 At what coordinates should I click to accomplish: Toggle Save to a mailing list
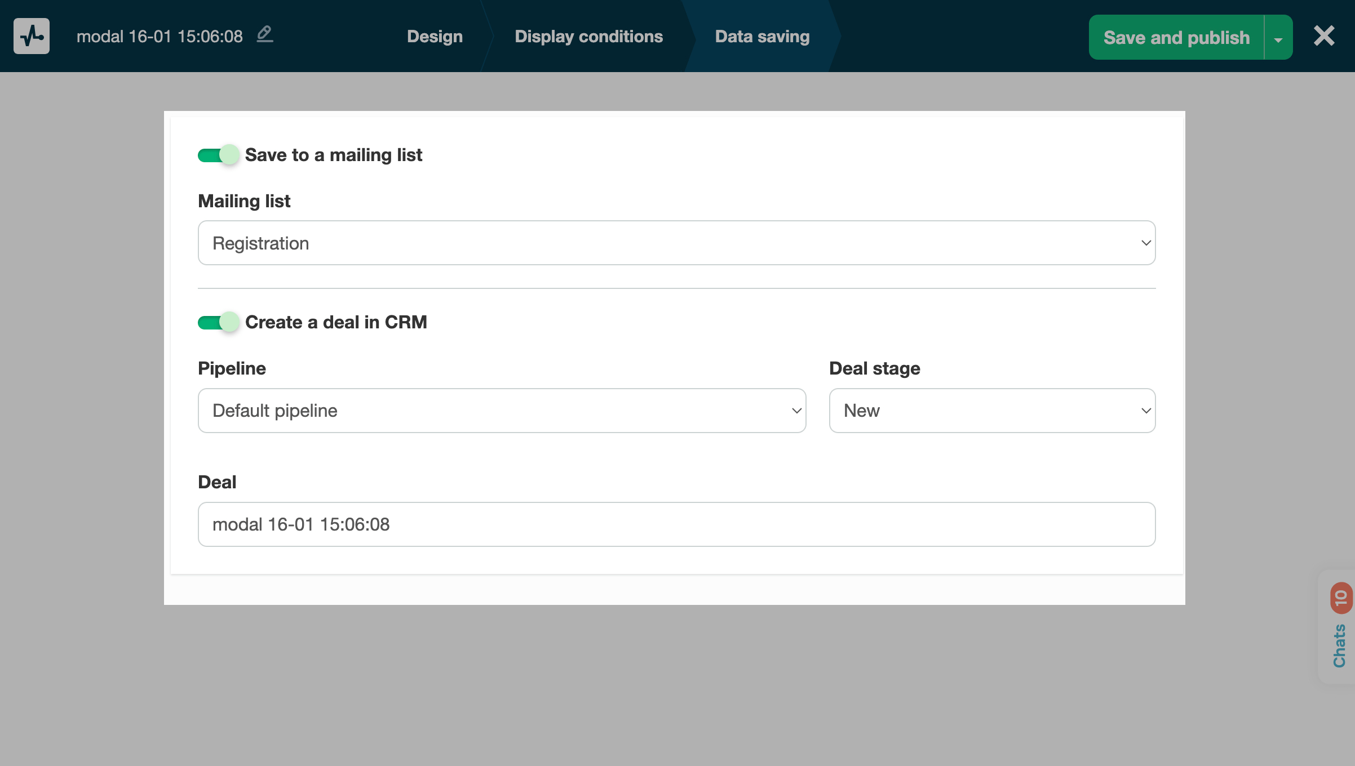[218, 155]
